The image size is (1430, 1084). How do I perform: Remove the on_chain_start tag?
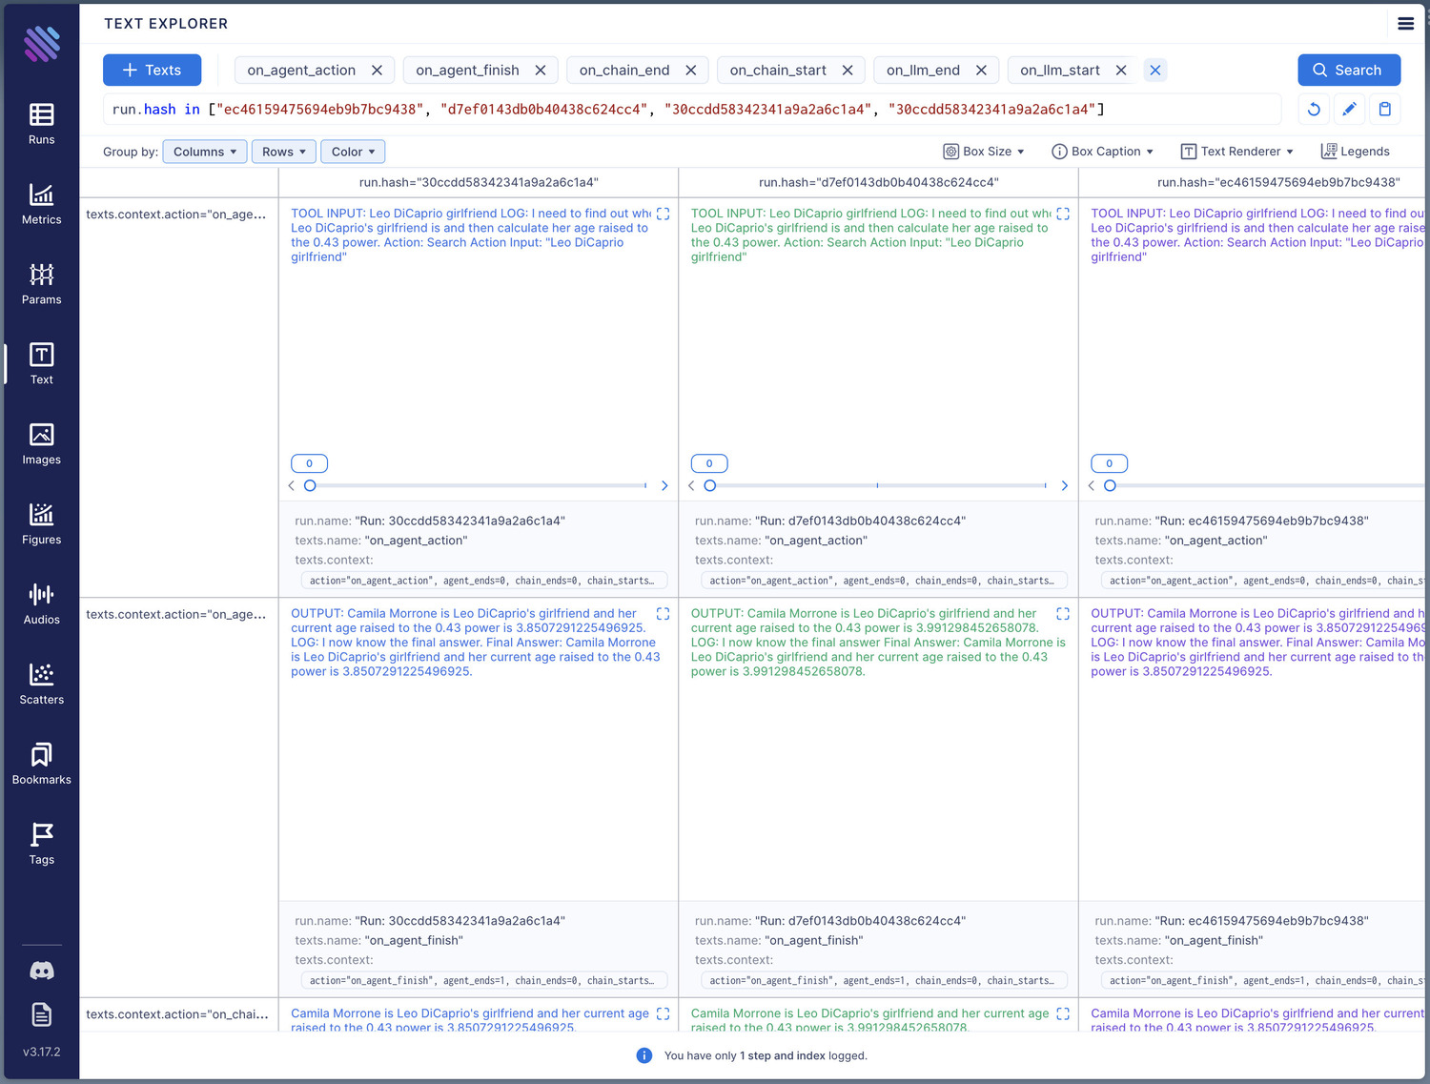click(x=848, y=71)
